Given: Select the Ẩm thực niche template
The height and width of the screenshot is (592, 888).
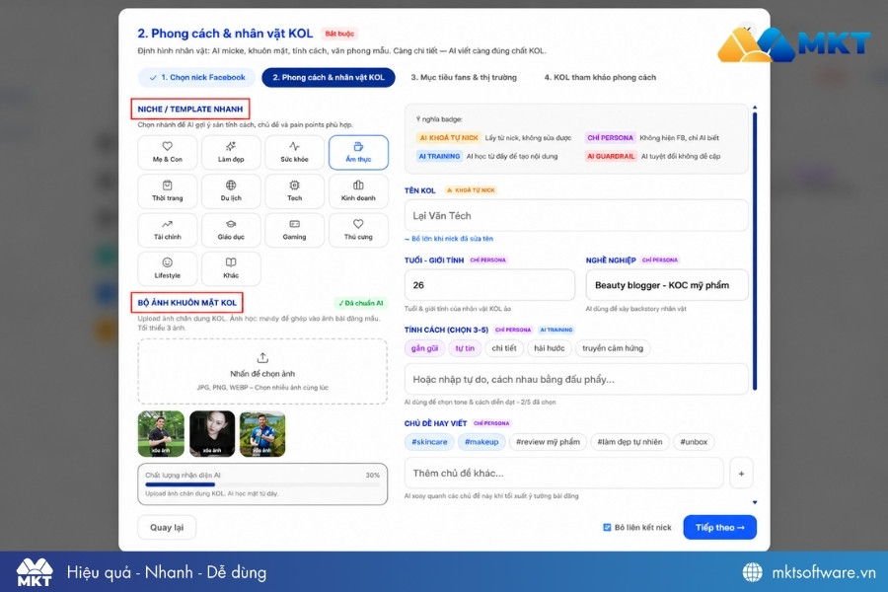Looking at the screenshot, I should [358, 152].
